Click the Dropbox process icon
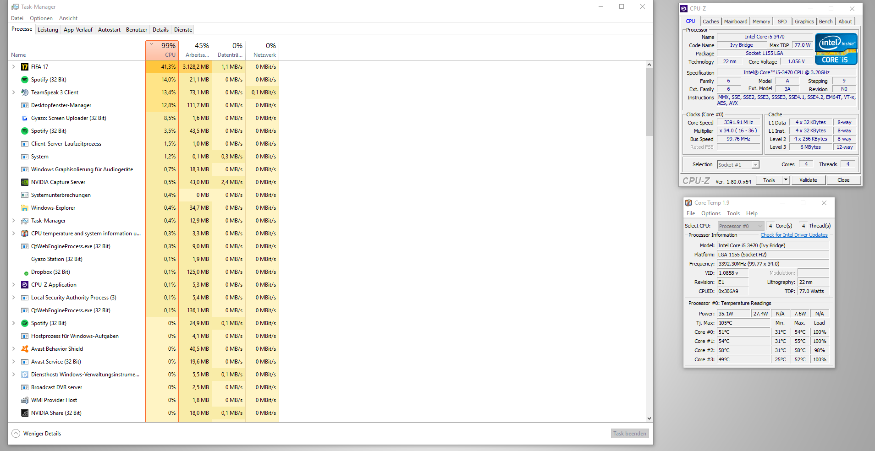This screenshot has width=875, height=451. [x=26, y=273]
